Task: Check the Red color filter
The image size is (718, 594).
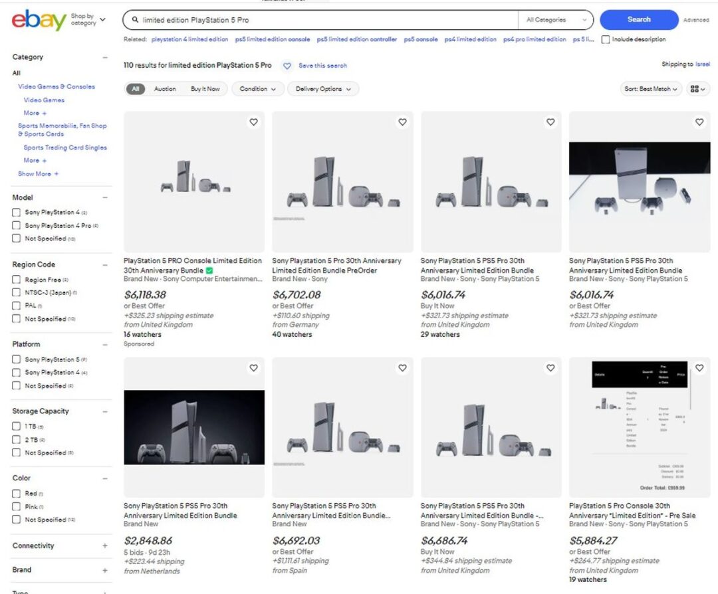Action: pos(17,494)
